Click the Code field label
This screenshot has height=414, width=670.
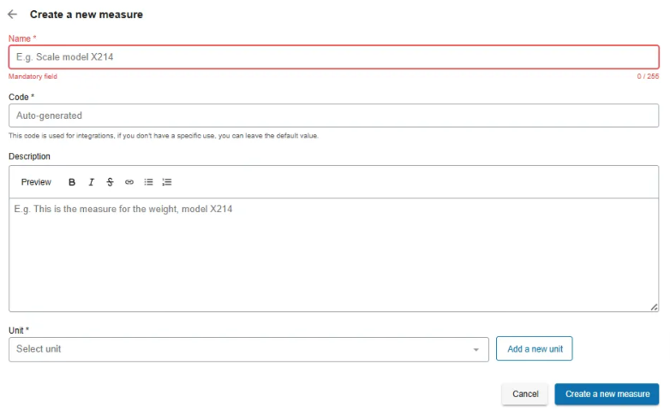coord(21,97)
